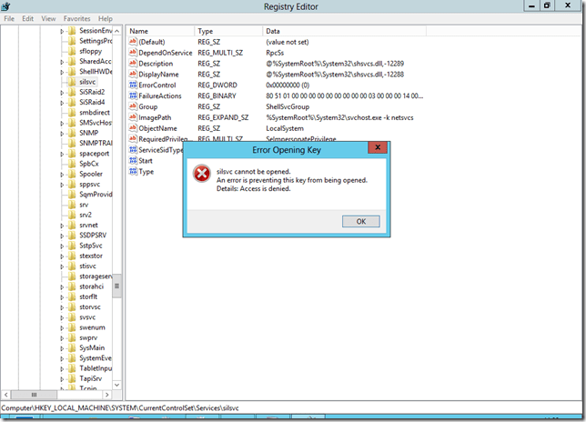Click the ErrorControl DWORD icon
This screenshot has height=422, width=586.
[x=133, y=85]
